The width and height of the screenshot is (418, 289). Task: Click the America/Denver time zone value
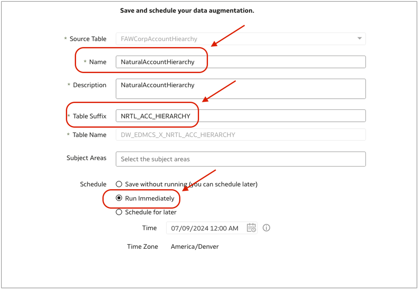[x=195, y=247]
